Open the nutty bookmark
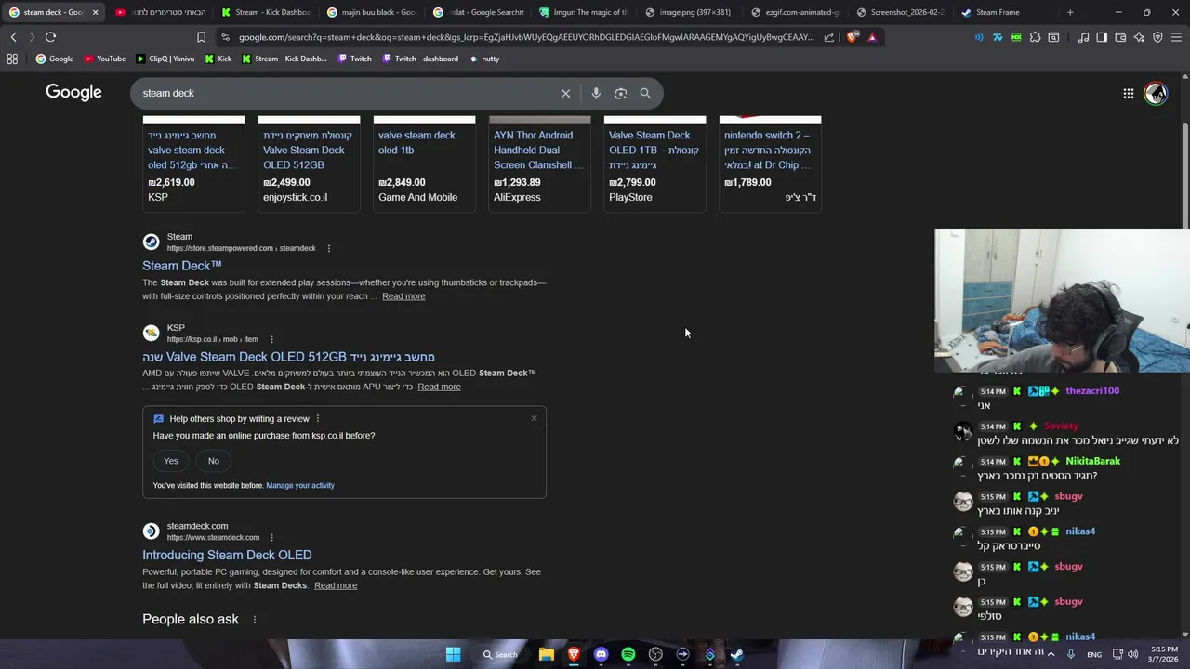Image resolution: width=1190 pixels, height=669 pixels. tap(484, 59)
